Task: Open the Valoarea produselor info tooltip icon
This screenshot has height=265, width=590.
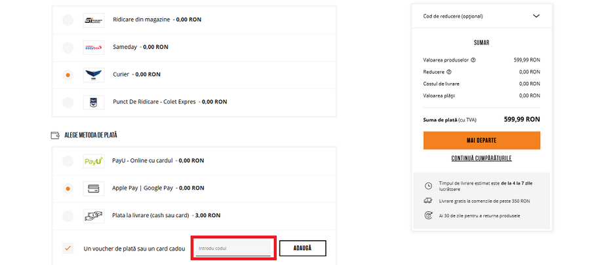Action: point(473,60)
